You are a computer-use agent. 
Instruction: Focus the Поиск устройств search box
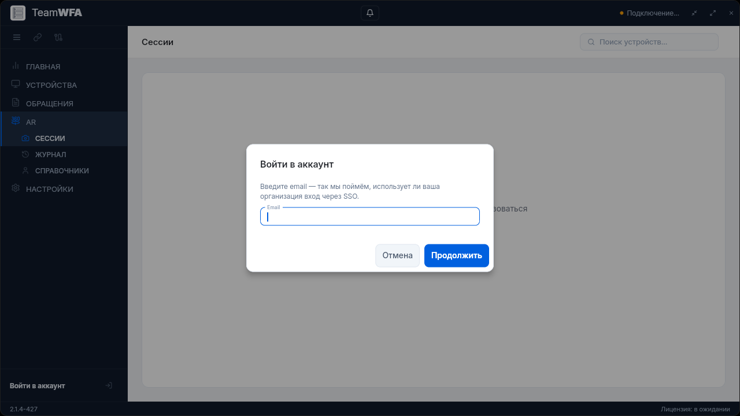tap(649, 42)
